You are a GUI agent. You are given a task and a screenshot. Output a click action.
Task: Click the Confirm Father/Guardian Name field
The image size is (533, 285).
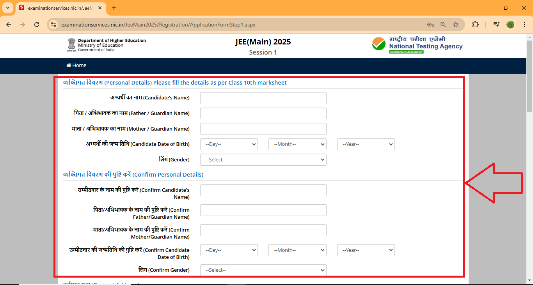tap(263, 210)
